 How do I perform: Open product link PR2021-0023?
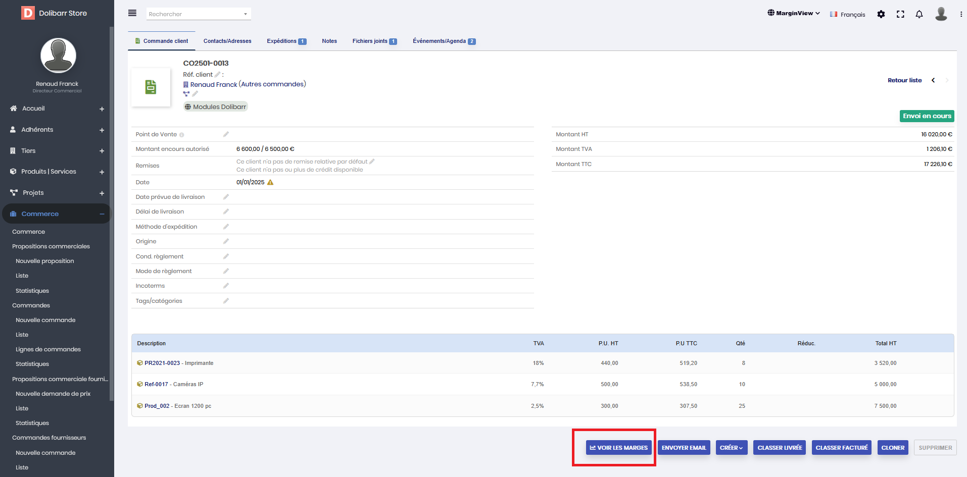pyautogui.click(x=162, y=363)
